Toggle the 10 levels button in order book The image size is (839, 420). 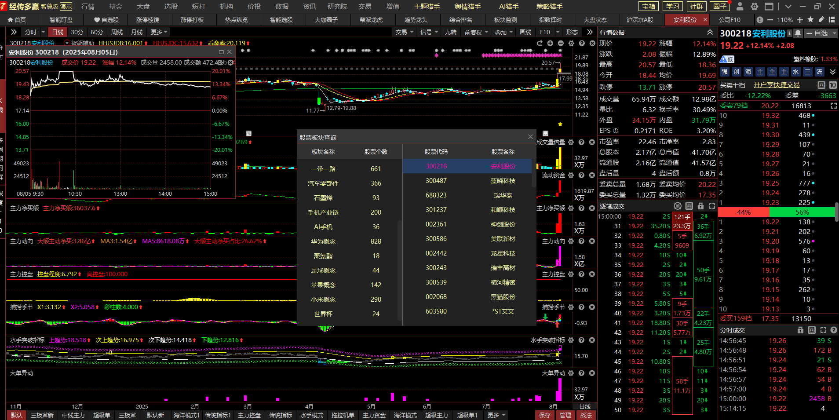pyautogui.click(x=833, y=85)
